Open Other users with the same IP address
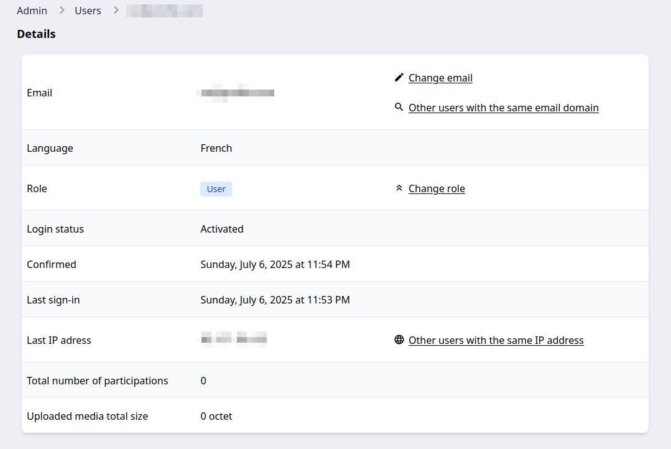This screenshot has height=449, width=671. coord(496,340)
